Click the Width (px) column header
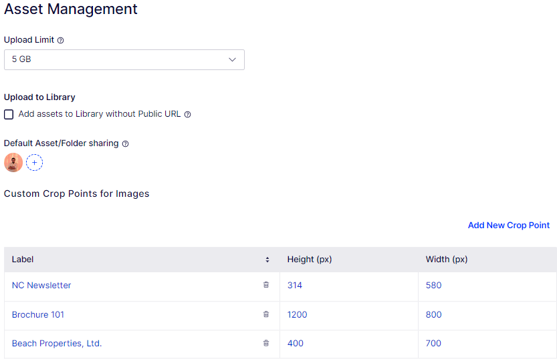This screenshot has width=557, height=359. pos(447,260)
